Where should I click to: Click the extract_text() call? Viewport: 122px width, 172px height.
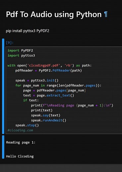(x=60, y=95)
